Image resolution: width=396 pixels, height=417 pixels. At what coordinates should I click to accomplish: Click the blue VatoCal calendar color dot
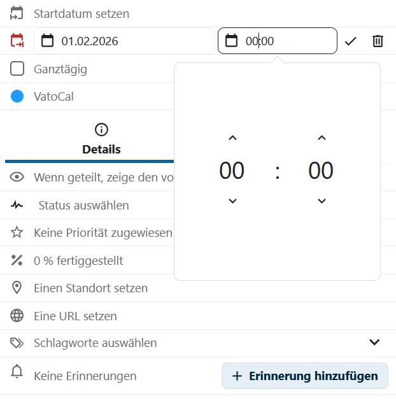tap(17, 97)
